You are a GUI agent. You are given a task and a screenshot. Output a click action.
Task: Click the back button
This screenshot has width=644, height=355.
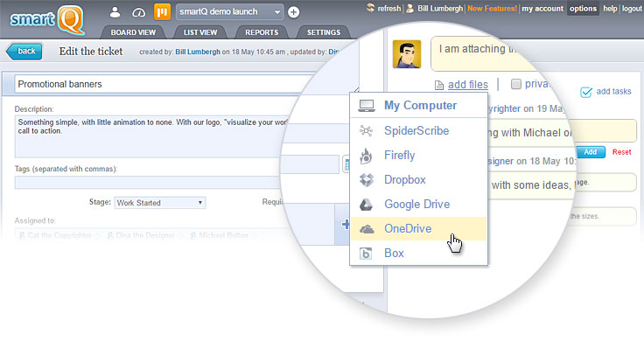[x=24, y=52]
